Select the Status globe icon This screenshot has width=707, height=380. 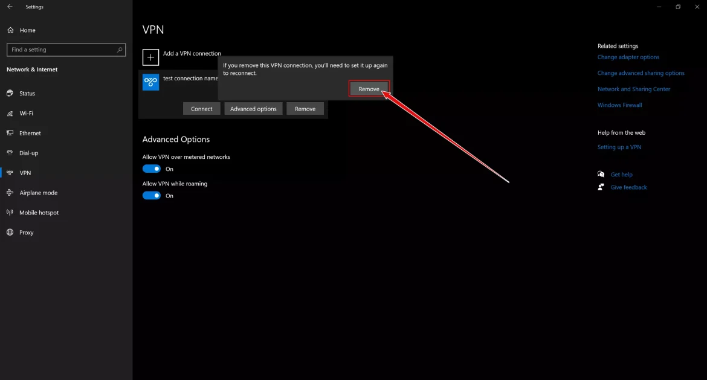(10, 93)
